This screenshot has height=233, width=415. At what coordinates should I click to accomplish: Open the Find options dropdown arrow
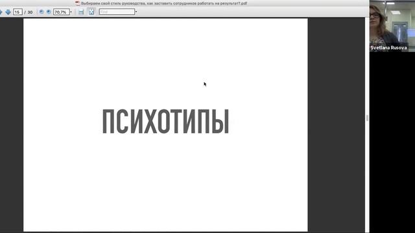pos(136,12)
